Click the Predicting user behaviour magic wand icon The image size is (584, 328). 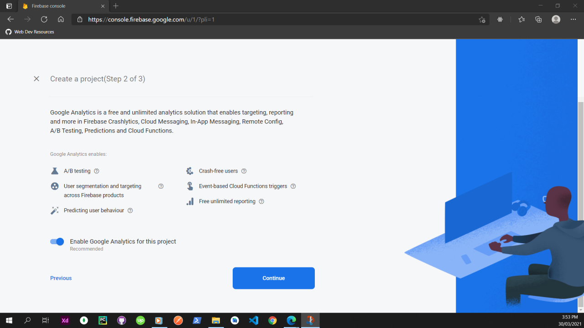point(55,210)
